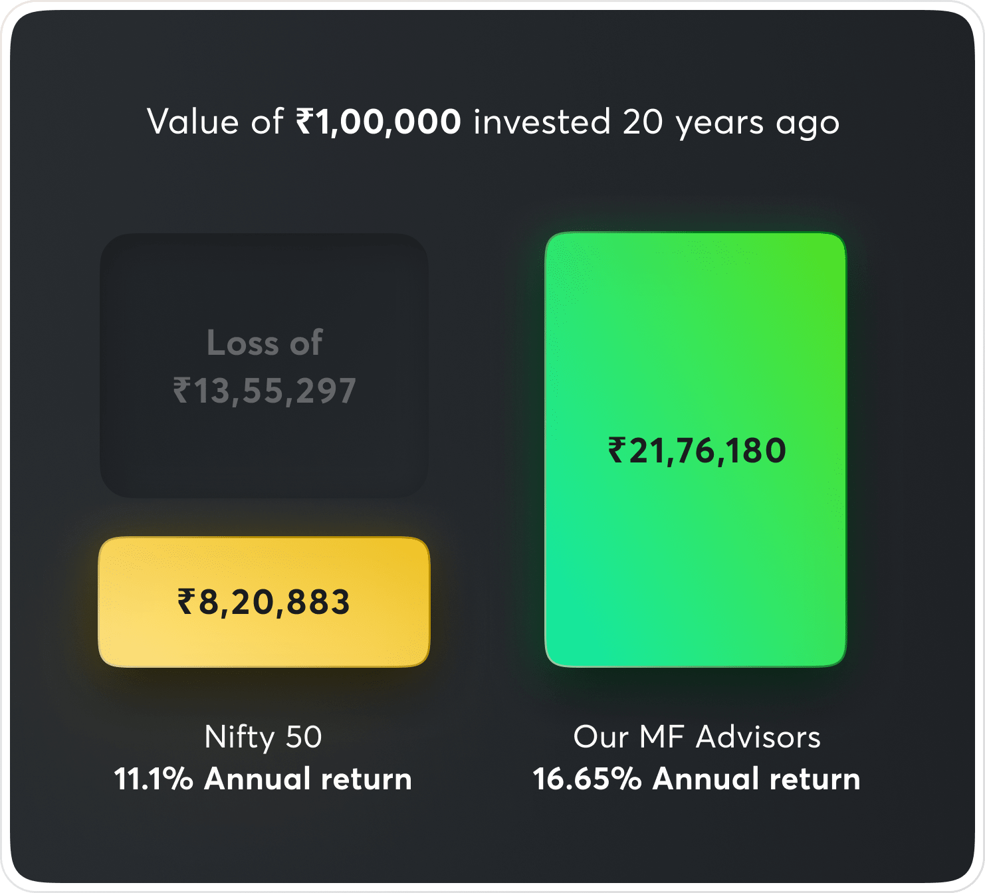Click the "Loss of" text
The height and width of the screenshot is (893, 985).
tap(265, 343)
